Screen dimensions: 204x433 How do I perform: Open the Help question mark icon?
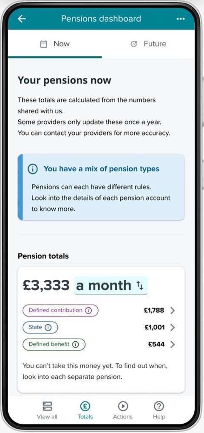[x=159, y=406]
